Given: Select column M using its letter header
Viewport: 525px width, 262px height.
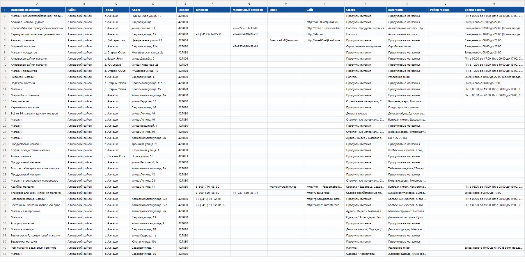Looking at the screenshot, I should pos(494,3).
